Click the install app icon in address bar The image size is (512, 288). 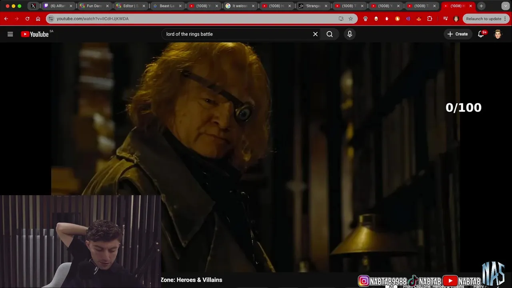click(x=341, y=19)
